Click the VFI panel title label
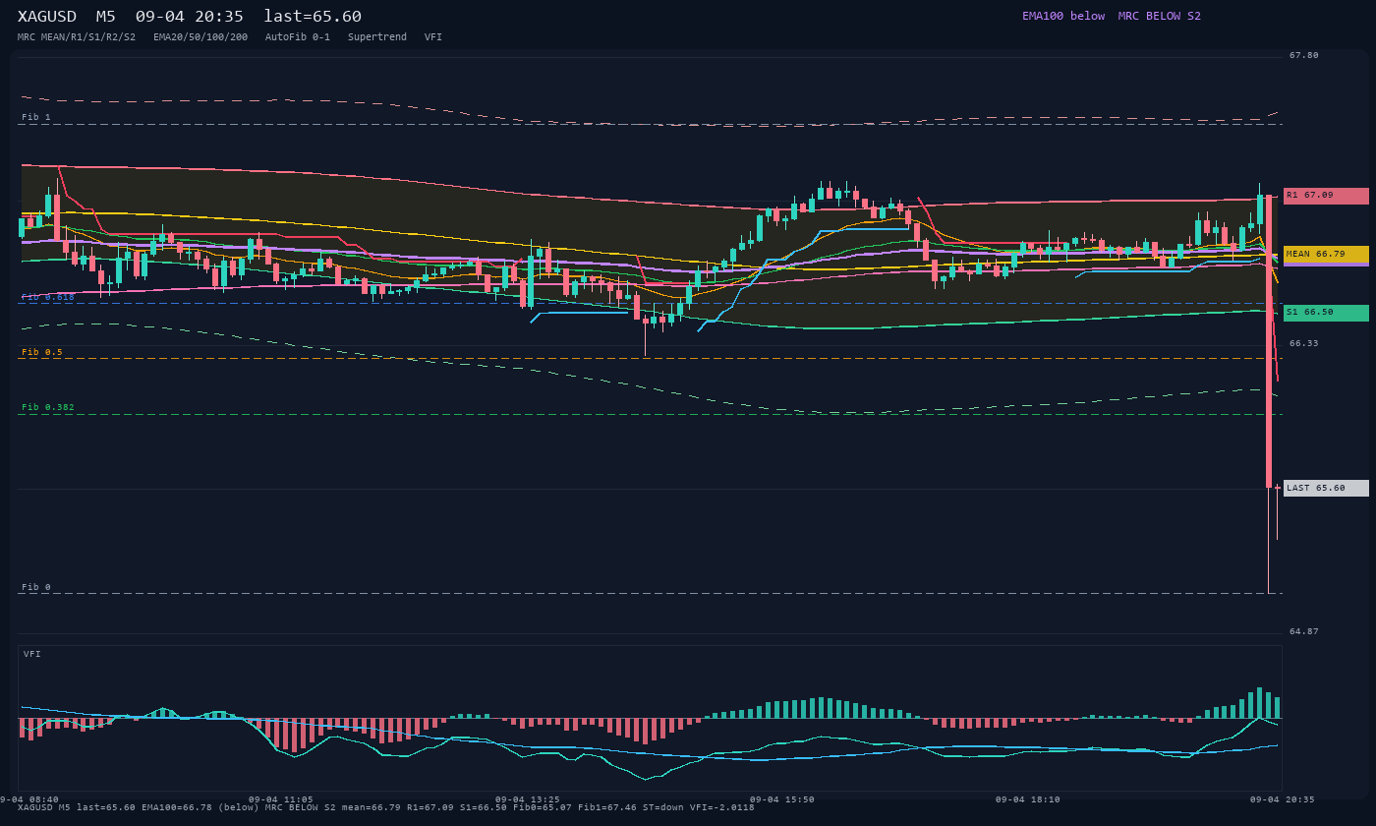The image size is (1376, 826). pyautogui.click(x=32, y=654)
